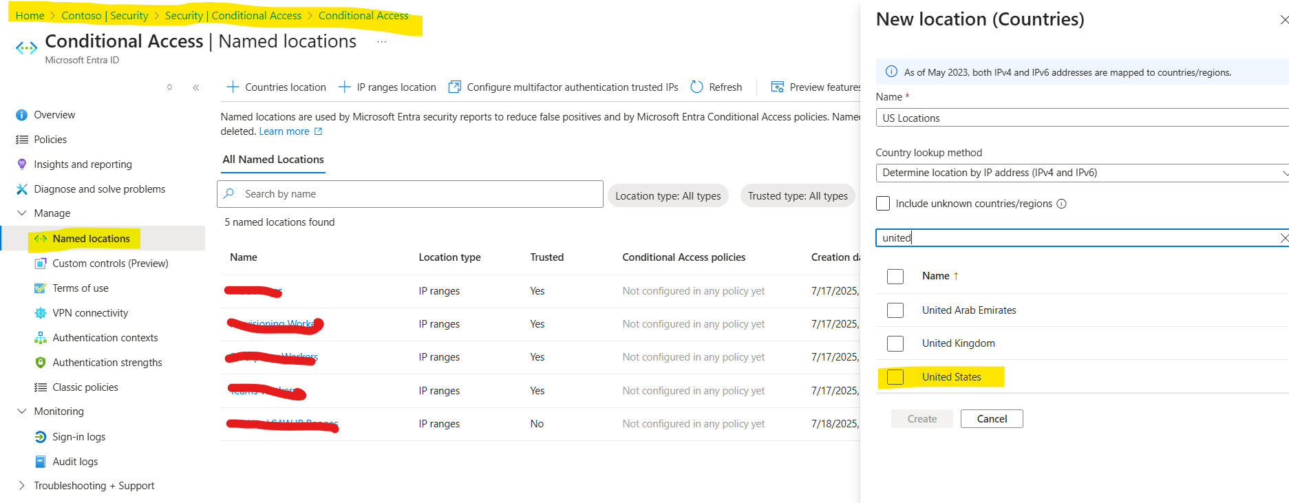Image resolution: width=1289 pixels, height=503 pixels.
Task: Click the Cancel button in the panel
Action: click(992, 419)
